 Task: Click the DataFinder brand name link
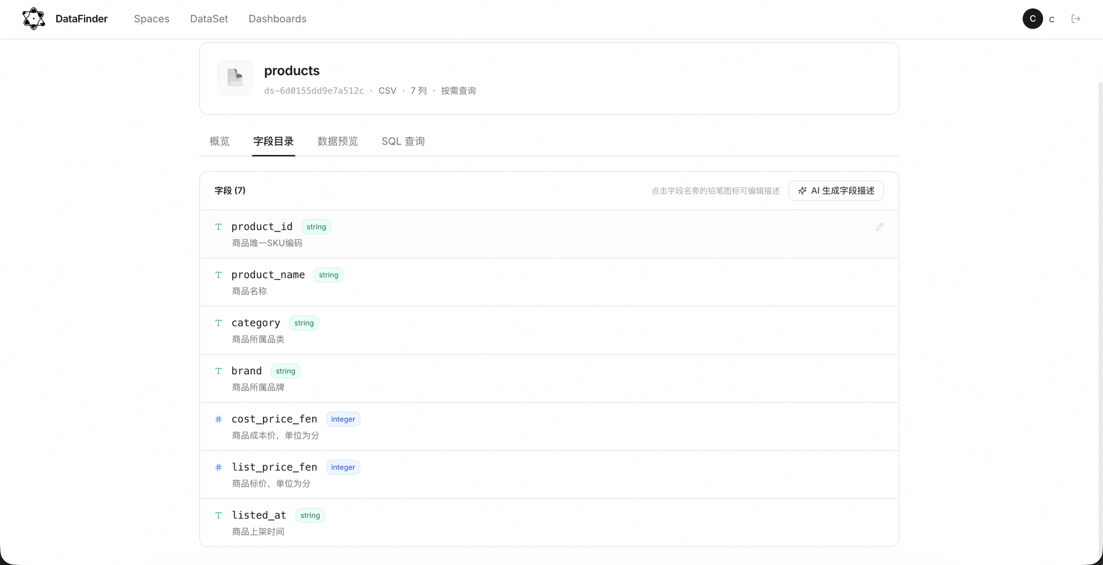82,19
